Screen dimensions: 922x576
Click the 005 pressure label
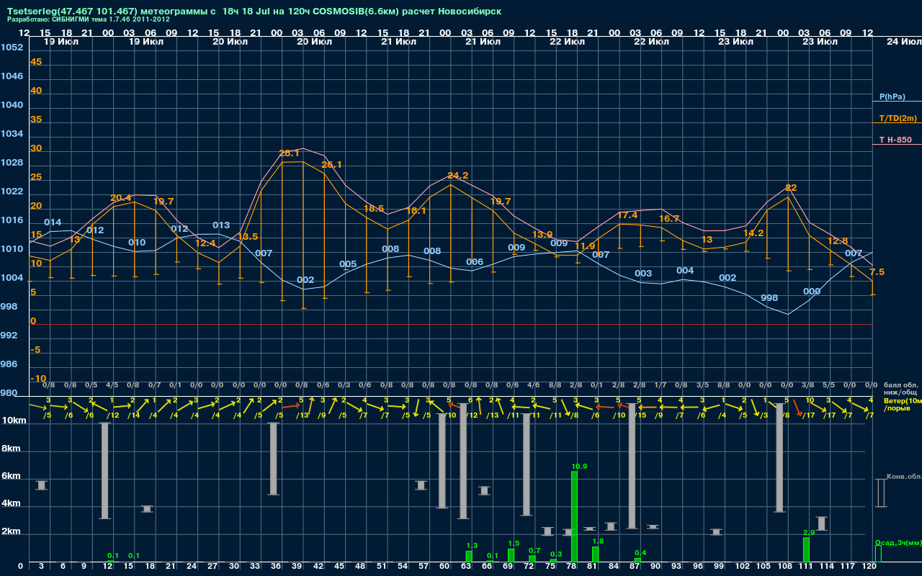348,264
